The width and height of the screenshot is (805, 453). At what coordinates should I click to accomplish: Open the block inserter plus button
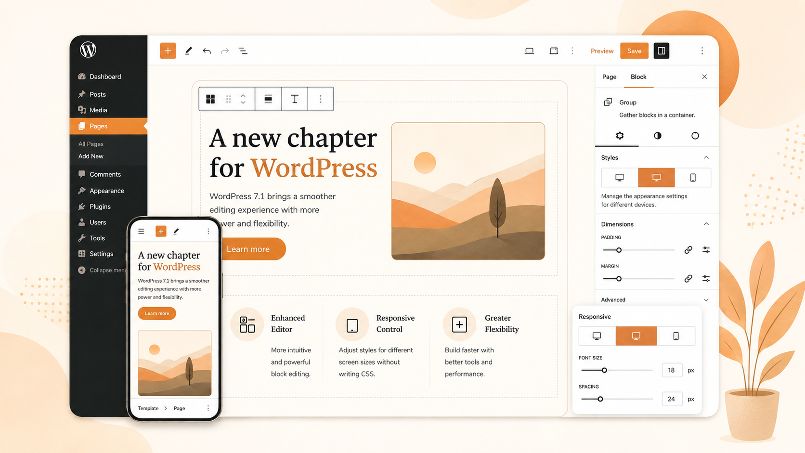[x=168, y=51]
